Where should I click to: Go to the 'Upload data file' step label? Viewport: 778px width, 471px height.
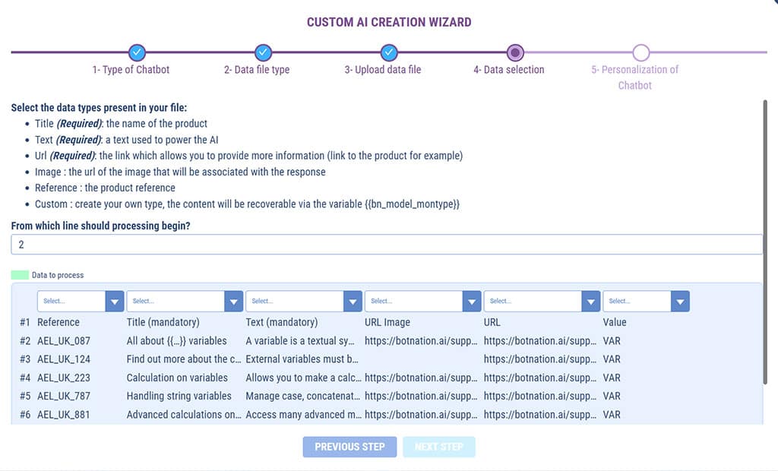pos(382,70)
